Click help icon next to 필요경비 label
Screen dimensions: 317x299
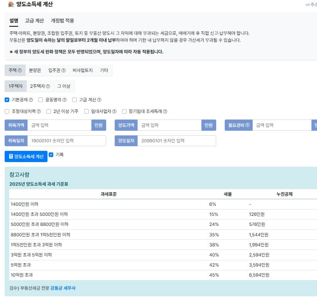pyautogui.click(x=247, y=125)
